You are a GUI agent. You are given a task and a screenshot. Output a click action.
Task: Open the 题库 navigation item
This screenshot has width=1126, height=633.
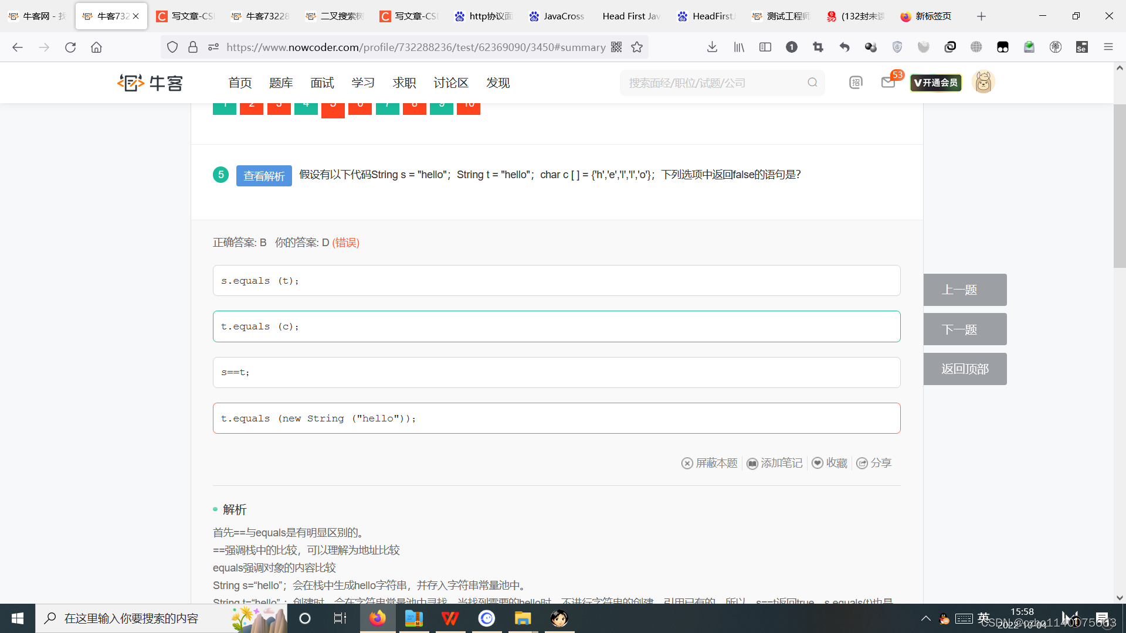pyautogui.click(x=281, y=83)
